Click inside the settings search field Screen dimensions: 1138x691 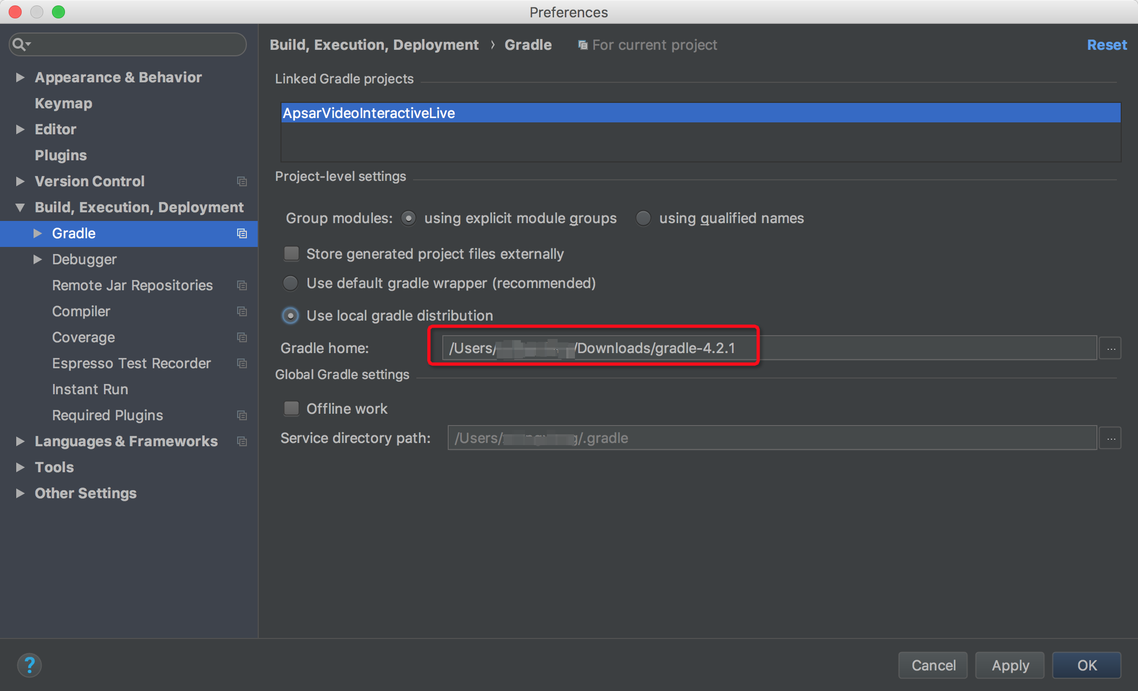tap(128, 44)
